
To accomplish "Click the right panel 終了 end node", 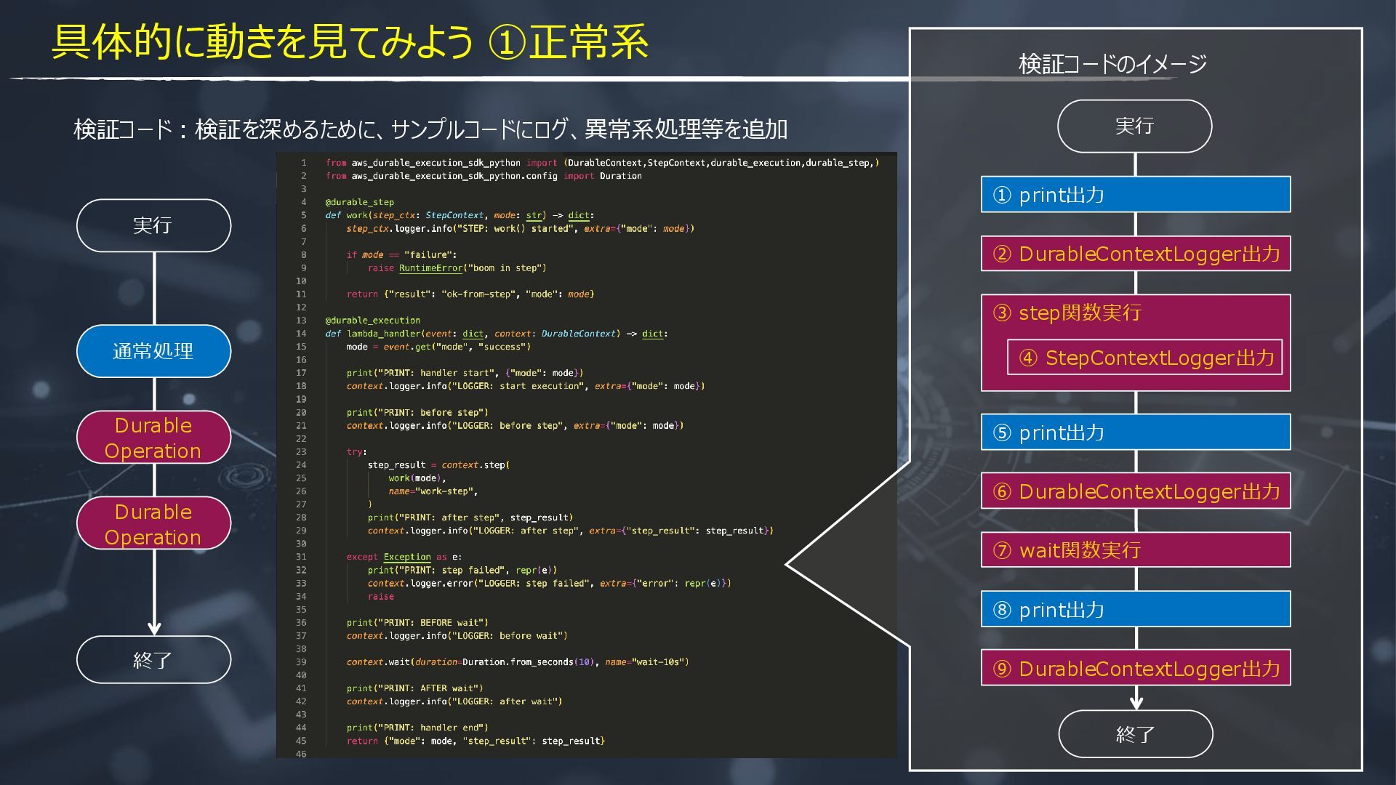I will pos(1135,734).
